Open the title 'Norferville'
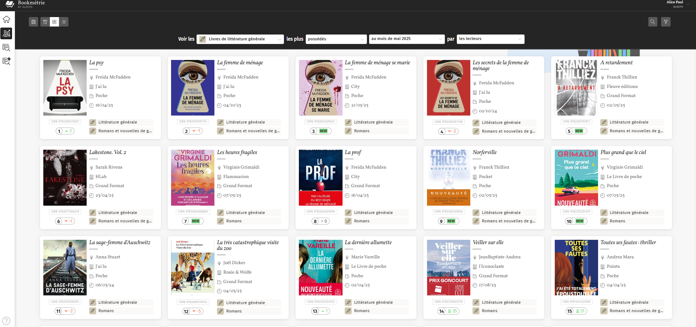This screenshot has width=696, height=327. pyautogui.click(x=485, y=152)
